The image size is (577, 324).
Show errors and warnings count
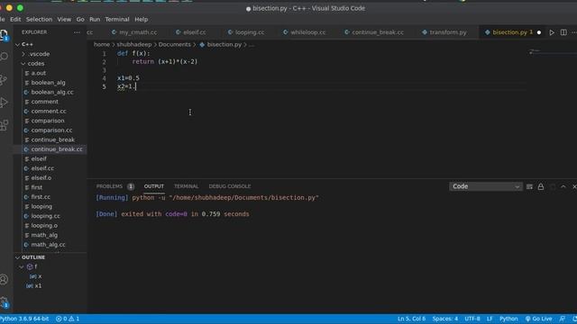pyautogui.click(x=68, y=319)
